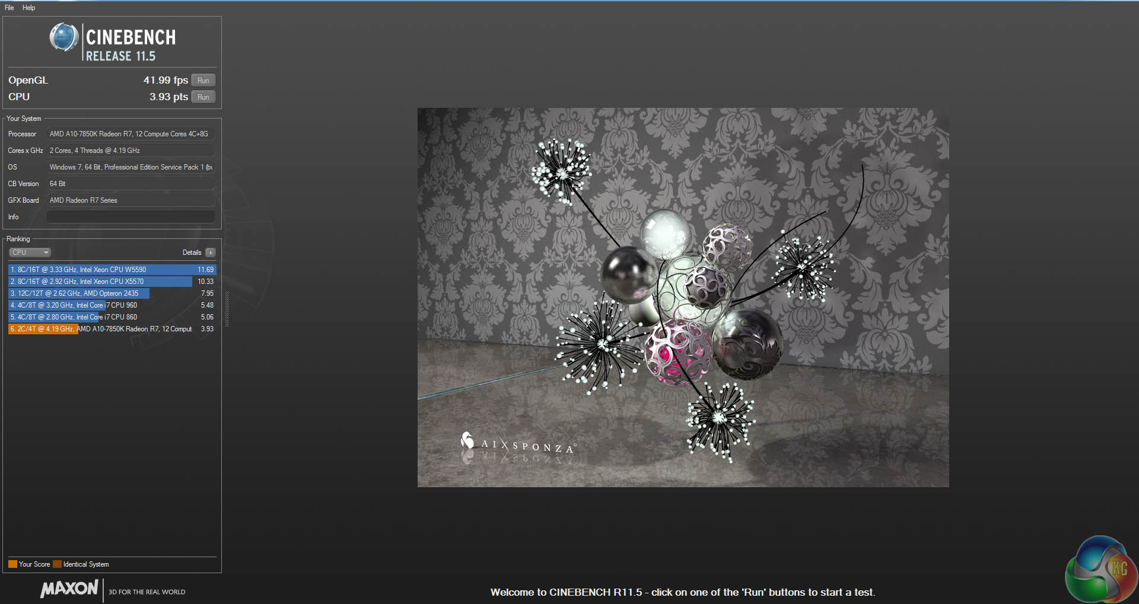Open the File menu

(9, 8)
